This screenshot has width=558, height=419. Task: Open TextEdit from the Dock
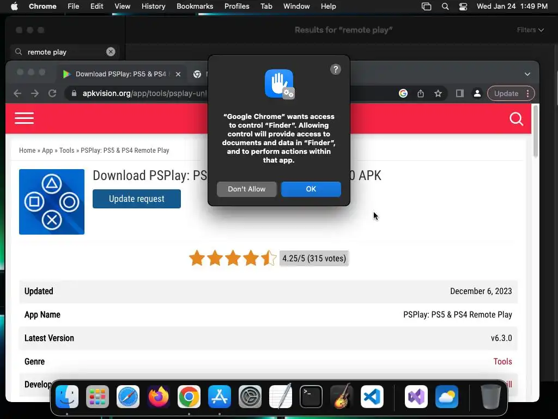[x=281, y=397]
